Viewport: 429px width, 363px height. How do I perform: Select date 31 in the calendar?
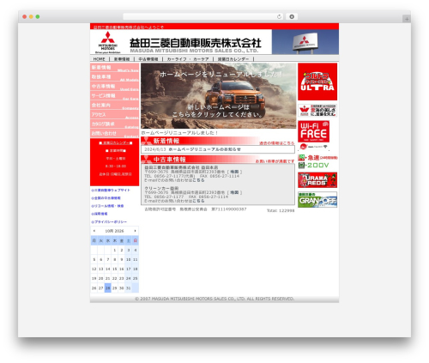click(129, 288)
